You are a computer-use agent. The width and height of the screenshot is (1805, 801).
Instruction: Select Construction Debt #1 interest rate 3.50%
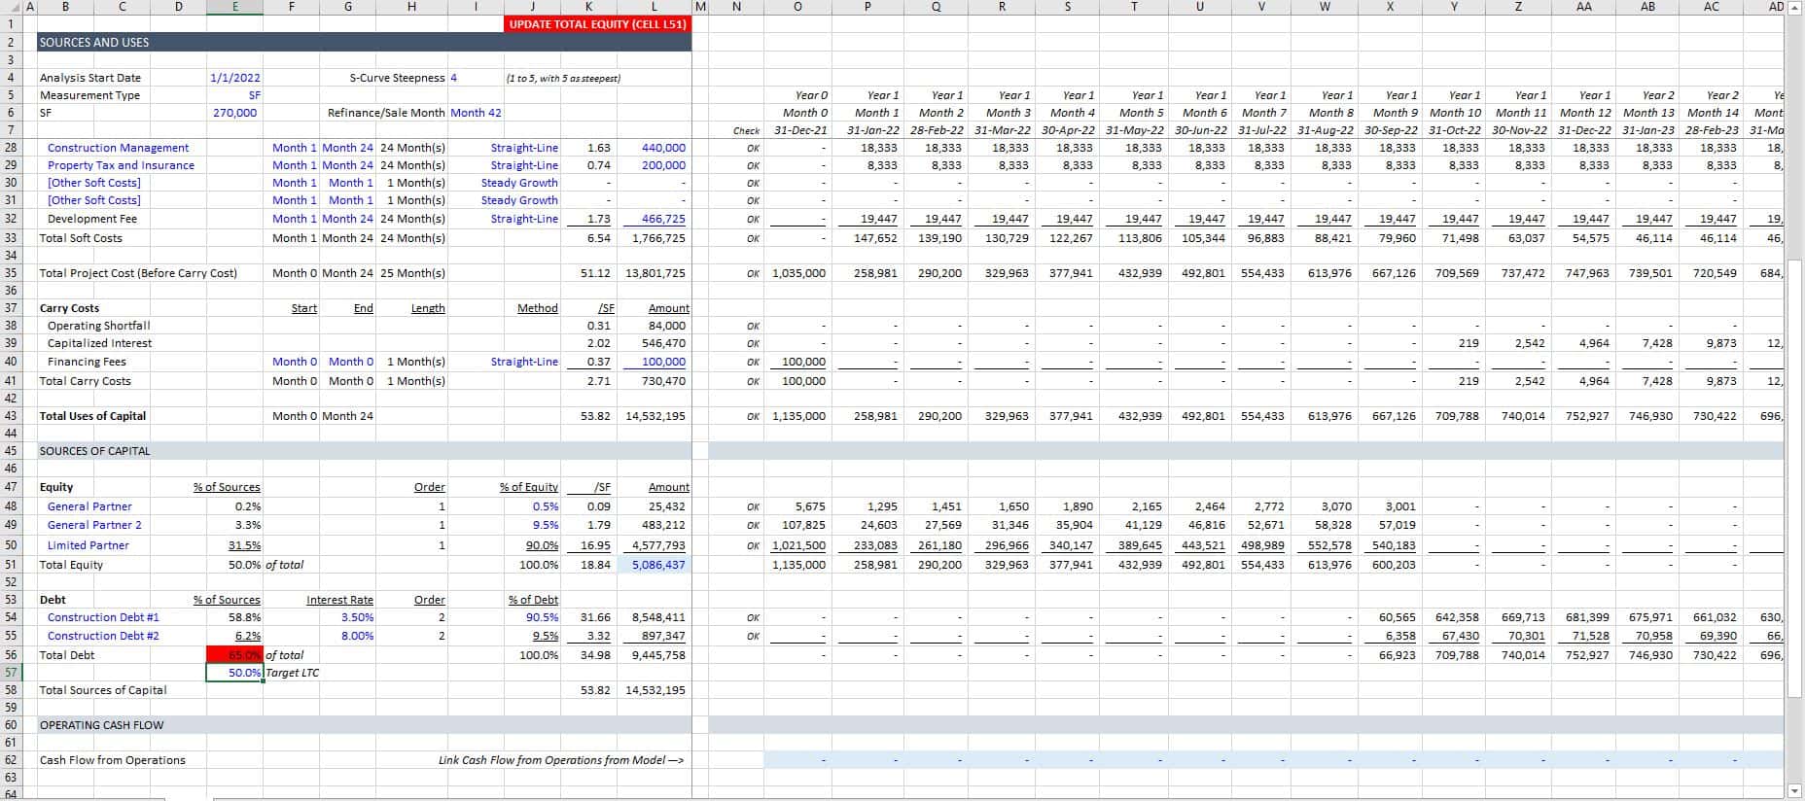pyautogui.click(x=357, y=617)
